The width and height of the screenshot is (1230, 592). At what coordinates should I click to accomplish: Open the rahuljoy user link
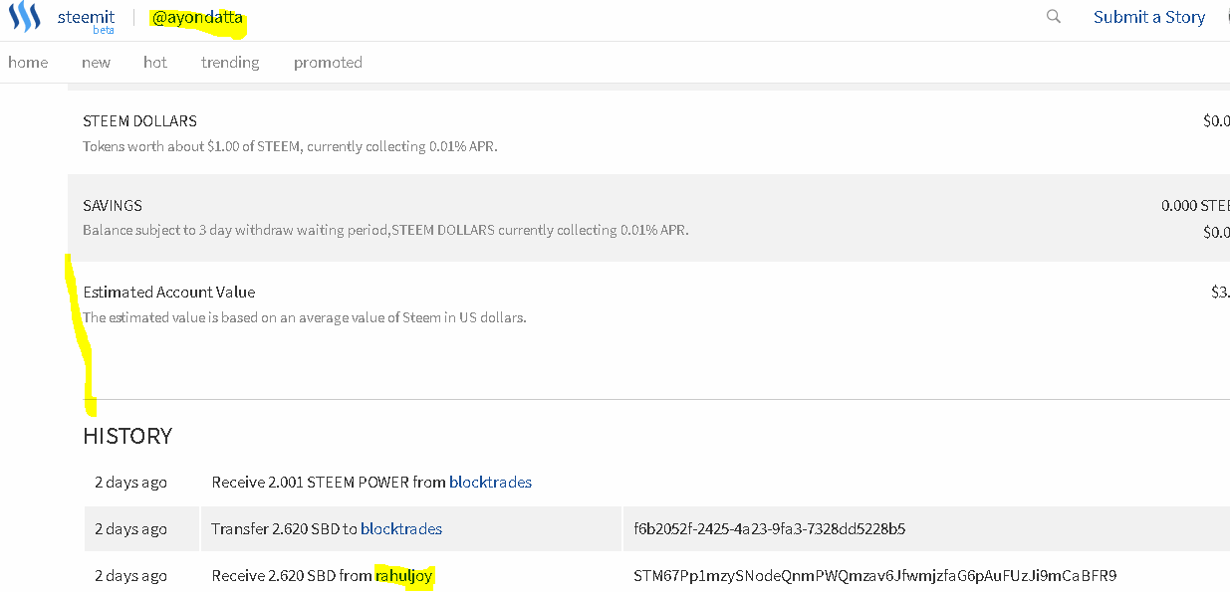404,576
